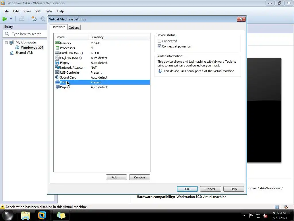Switch to the Options tab
The image size is (294, 221).
tap(74, 28)
